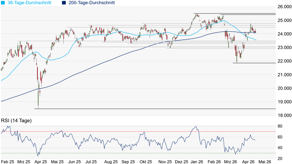Select the RSI 80 scale label
The height and width of the screenshot is (164, 292).
coord(280,126)
